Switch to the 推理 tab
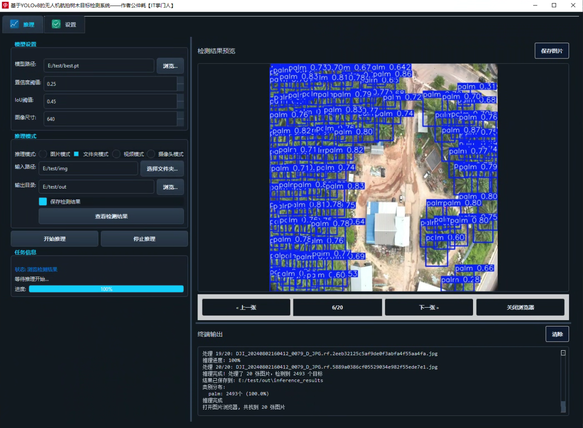 tap(22, 25)
